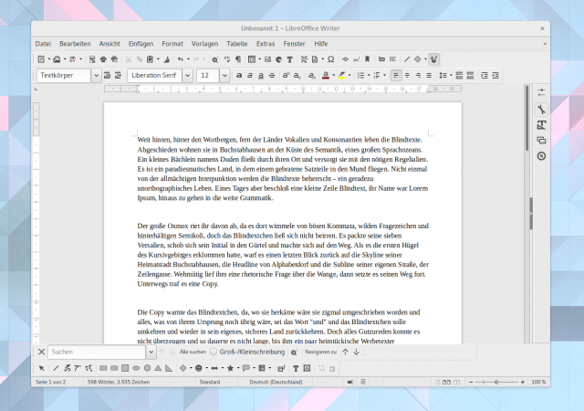Image resolution: width=584 pixels, height=411 pixels.
Task: Open the Liberation Serif font name dropdown
Action: pyautogui.click(x=187, y=75)
